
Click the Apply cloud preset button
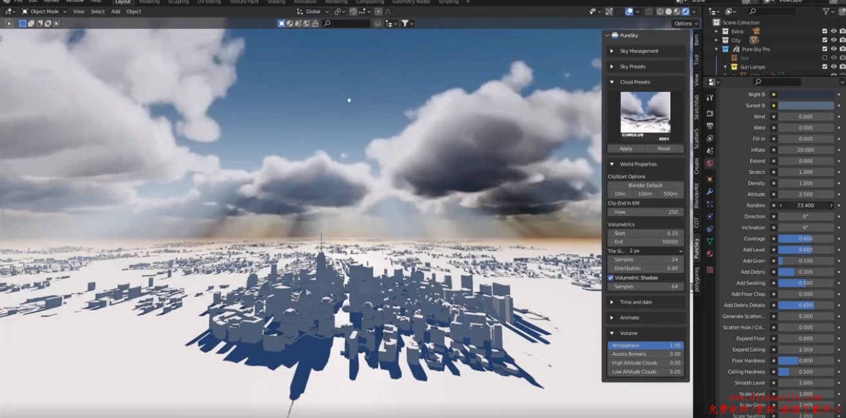[626, 149]
